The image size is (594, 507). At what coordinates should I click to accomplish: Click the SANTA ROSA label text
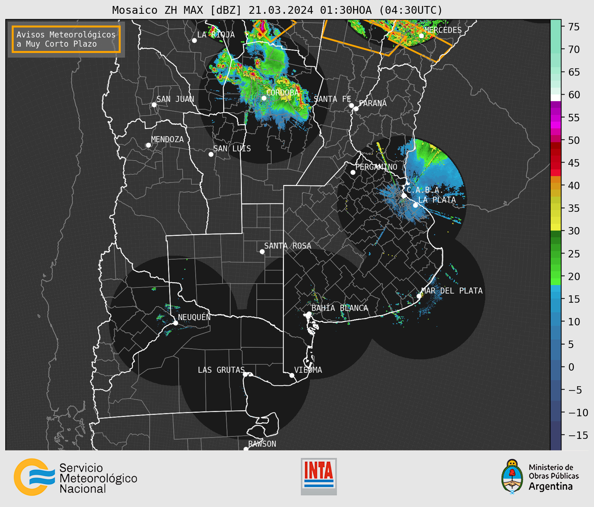pos(288,246)
